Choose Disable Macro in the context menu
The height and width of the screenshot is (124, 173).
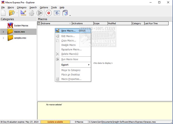click(73, 45)
